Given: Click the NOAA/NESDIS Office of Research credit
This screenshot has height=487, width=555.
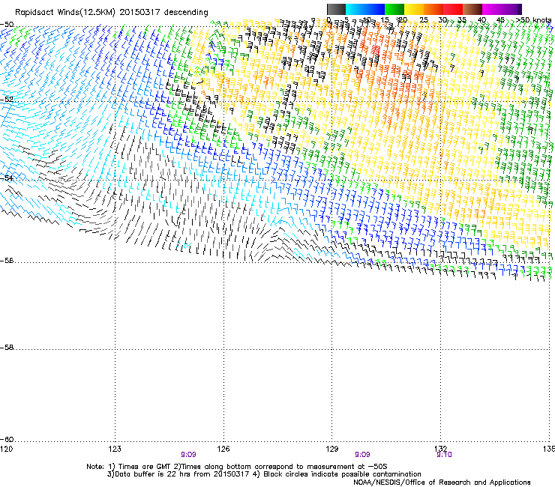Looking at the screenshot, I should point(442,482).
